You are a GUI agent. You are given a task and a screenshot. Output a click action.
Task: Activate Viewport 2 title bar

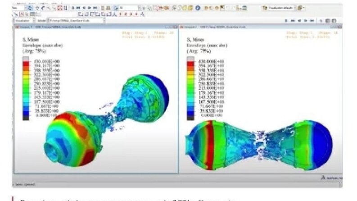tap(261, 27)
